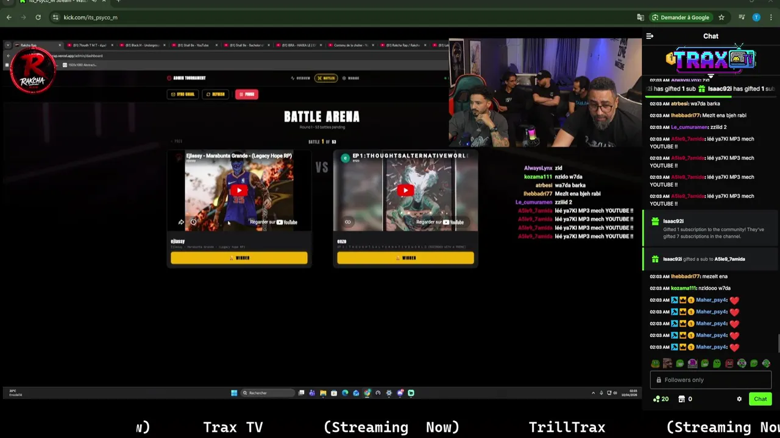Click the Rakcha logo overlay
Viewport: 780px width, 438px height.
(x=33, y=71)
